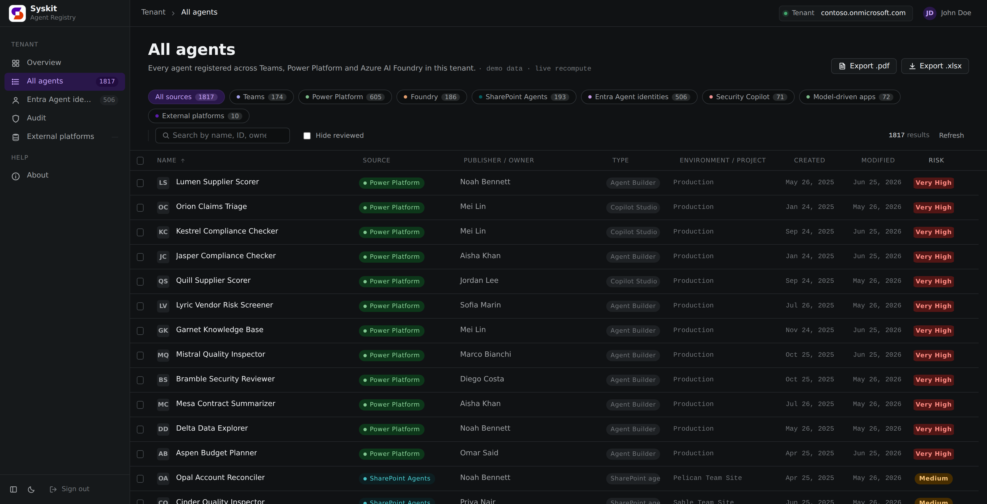Image resolution: width=987 pixels, height=504 pixels.
Task: Open the Aspen Budget Planner agent
Action: pyautogui.click(x=216, y=453)
